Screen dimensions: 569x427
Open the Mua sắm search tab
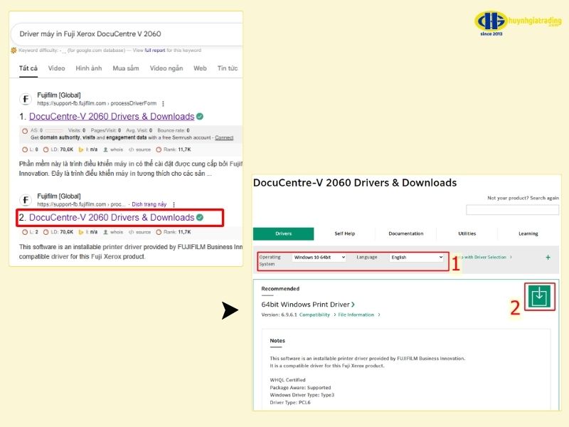pos(126,68)
